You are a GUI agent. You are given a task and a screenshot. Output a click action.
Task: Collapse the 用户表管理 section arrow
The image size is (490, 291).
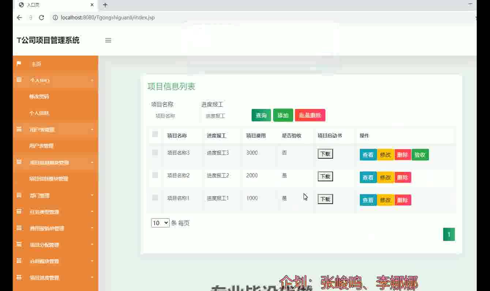tap(92, 130)
